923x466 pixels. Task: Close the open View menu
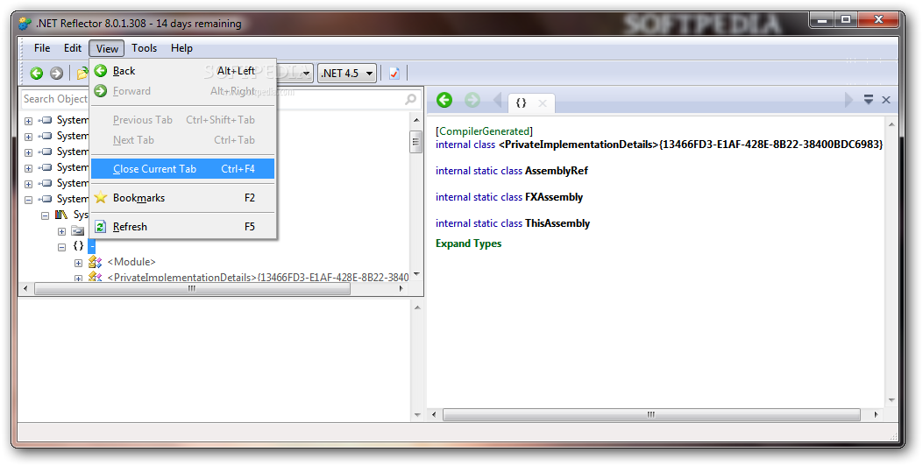(x=107, y=49)
